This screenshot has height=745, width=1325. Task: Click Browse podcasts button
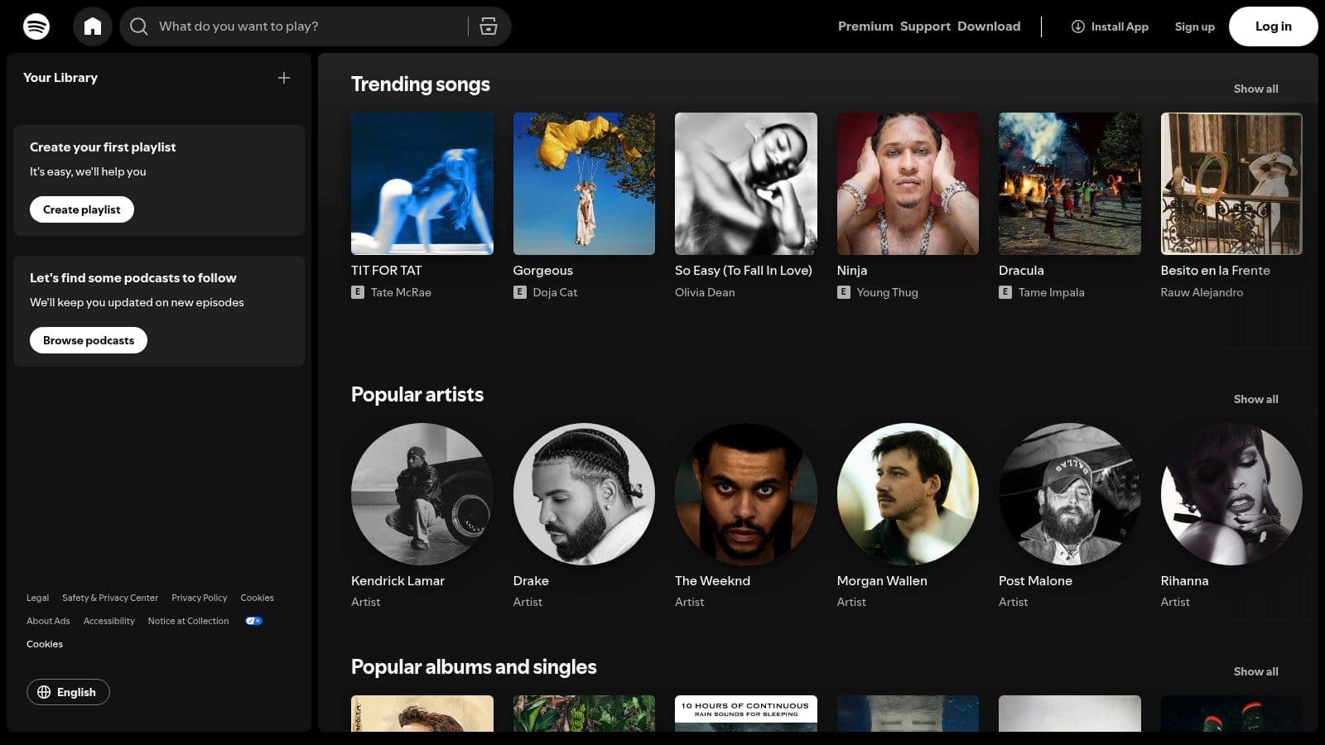[89, 340]
